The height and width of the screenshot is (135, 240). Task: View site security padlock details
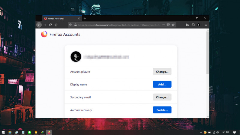click(76, 25)
